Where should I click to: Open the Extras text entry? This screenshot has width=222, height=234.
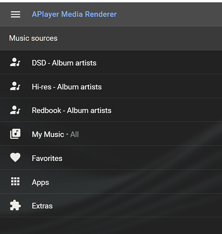pos(42,206)
